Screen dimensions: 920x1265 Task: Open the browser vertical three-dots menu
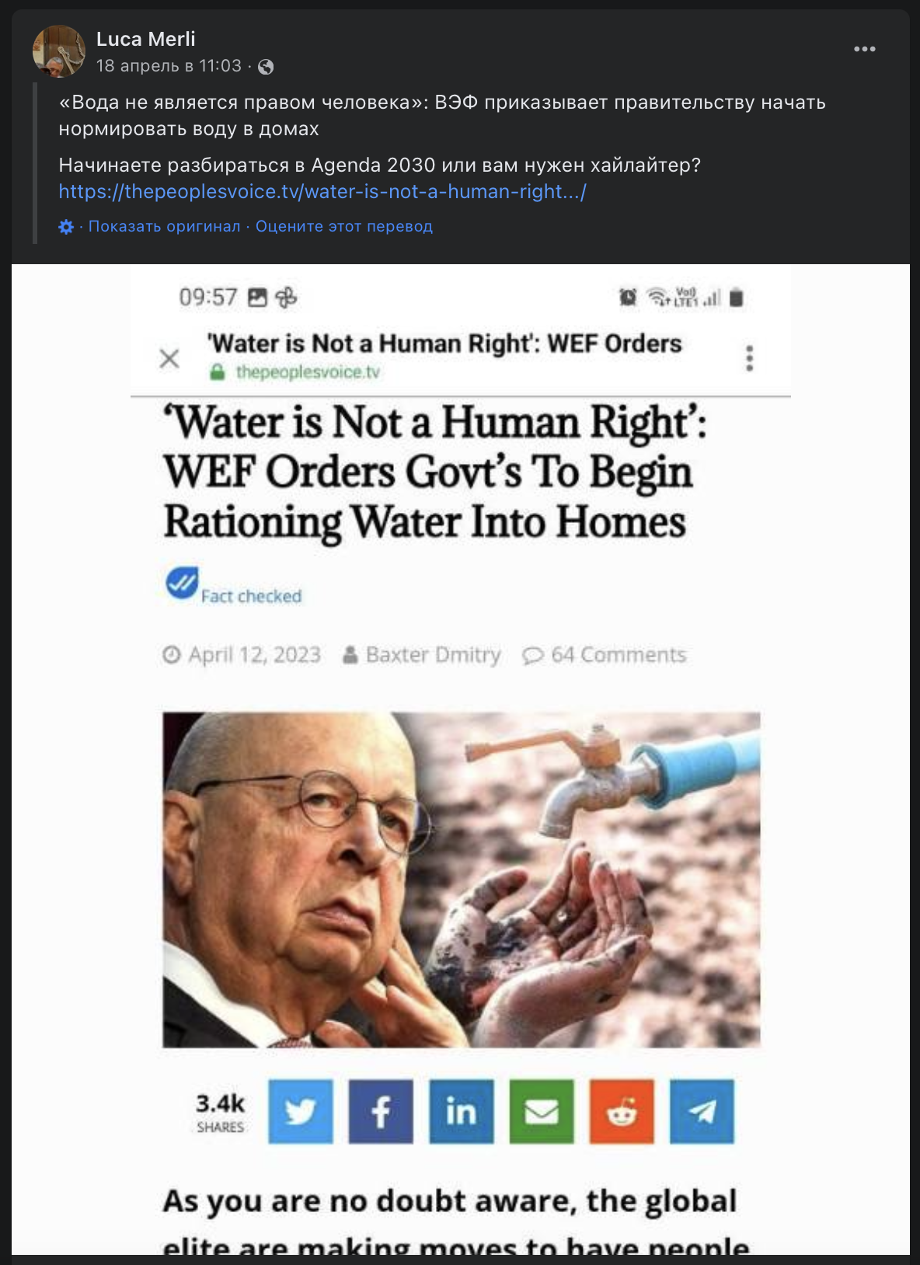(749, 358)
